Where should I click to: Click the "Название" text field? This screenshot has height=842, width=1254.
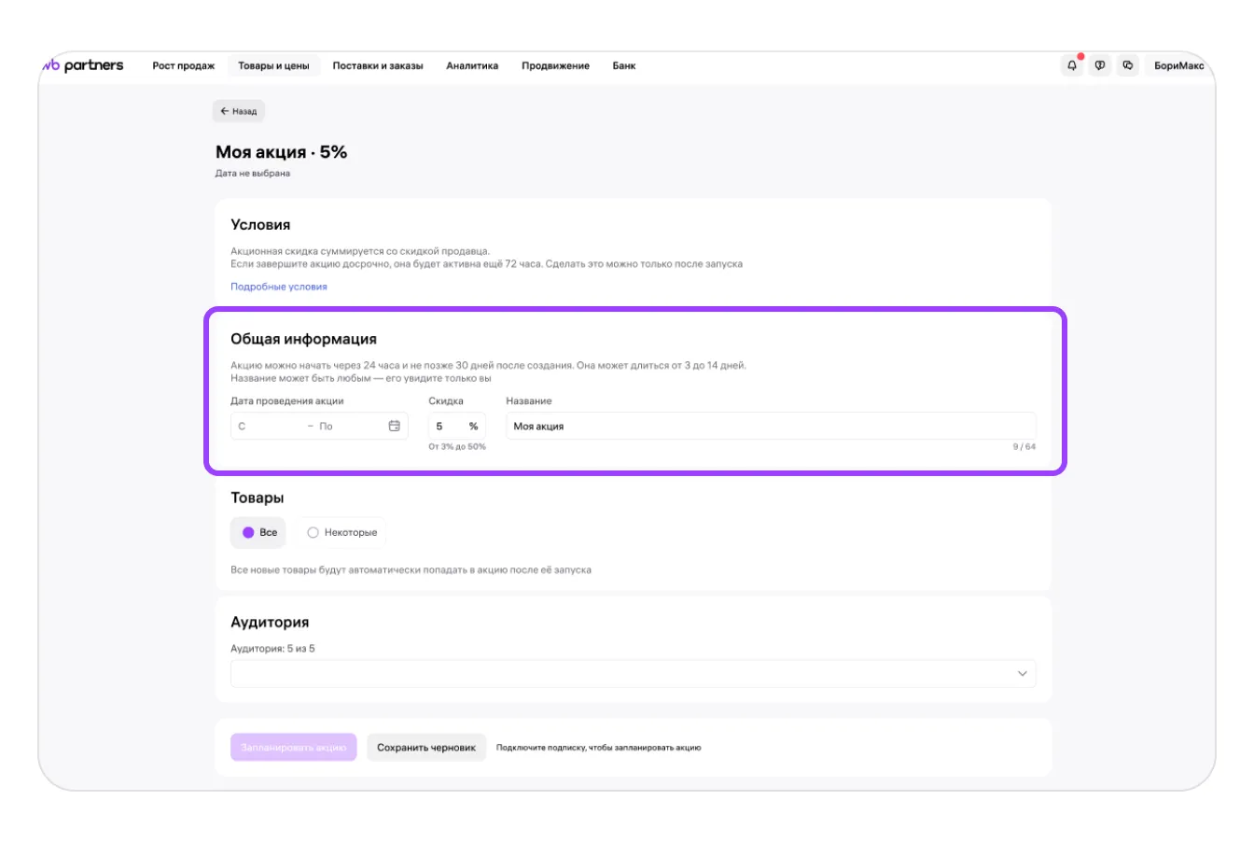point(770,426)
